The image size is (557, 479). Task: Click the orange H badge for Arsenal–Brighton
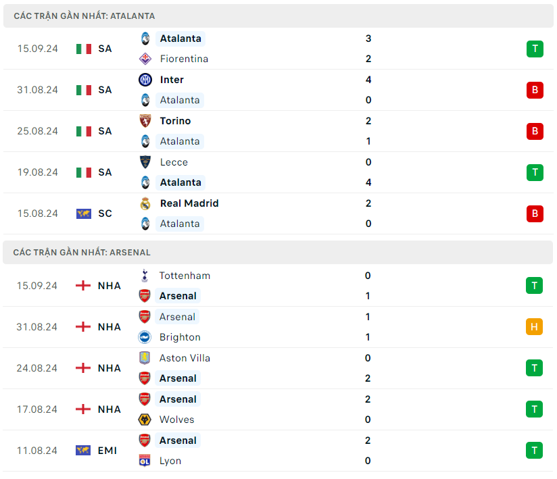(534, 327)
